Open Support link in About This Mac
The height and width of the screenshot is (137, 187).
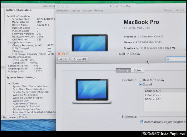169,10
